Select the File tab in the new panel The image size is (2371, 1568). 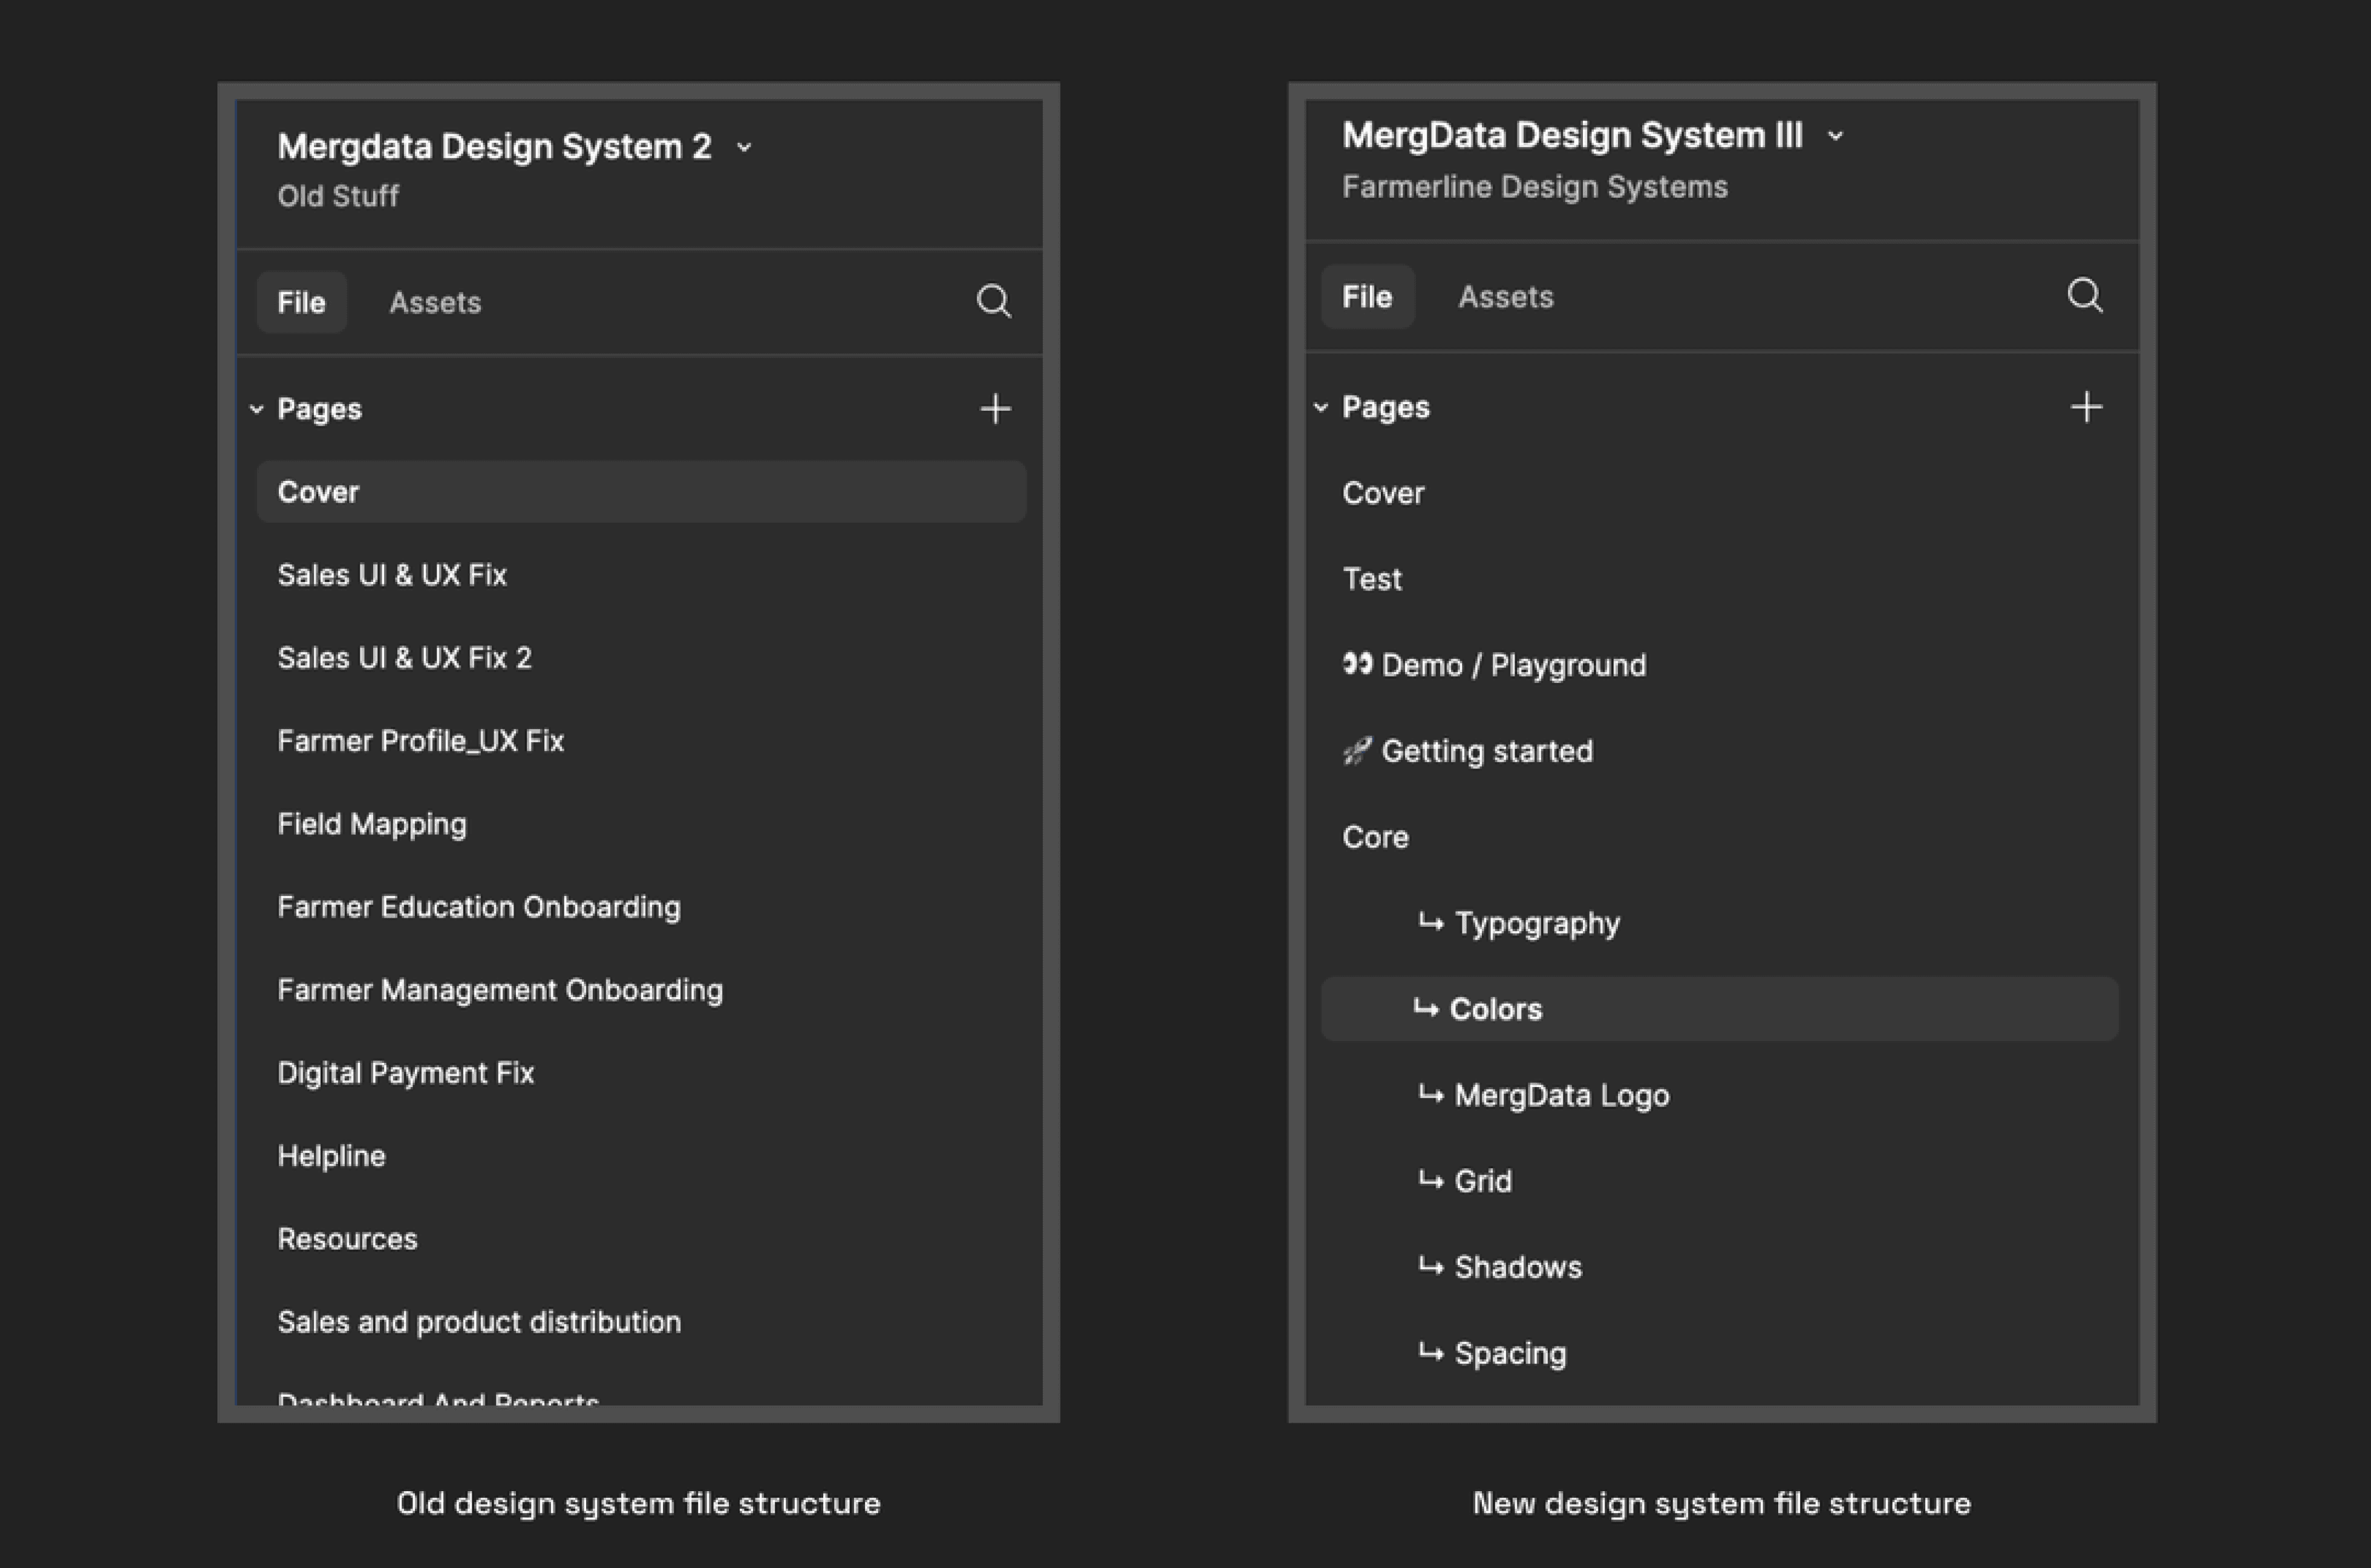coord(1366,296)
